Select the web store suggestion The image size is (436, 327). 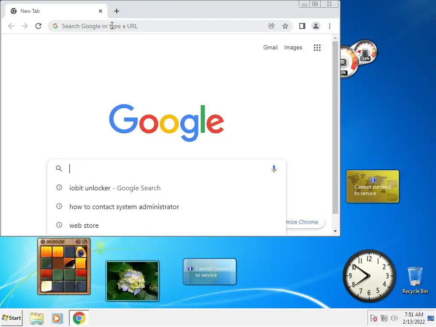pos(167,225)
